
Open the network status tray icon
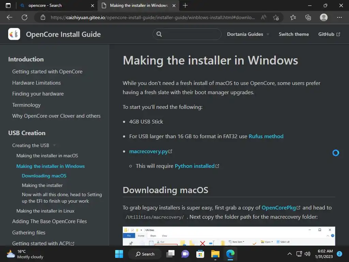click(x=299, y=254)
